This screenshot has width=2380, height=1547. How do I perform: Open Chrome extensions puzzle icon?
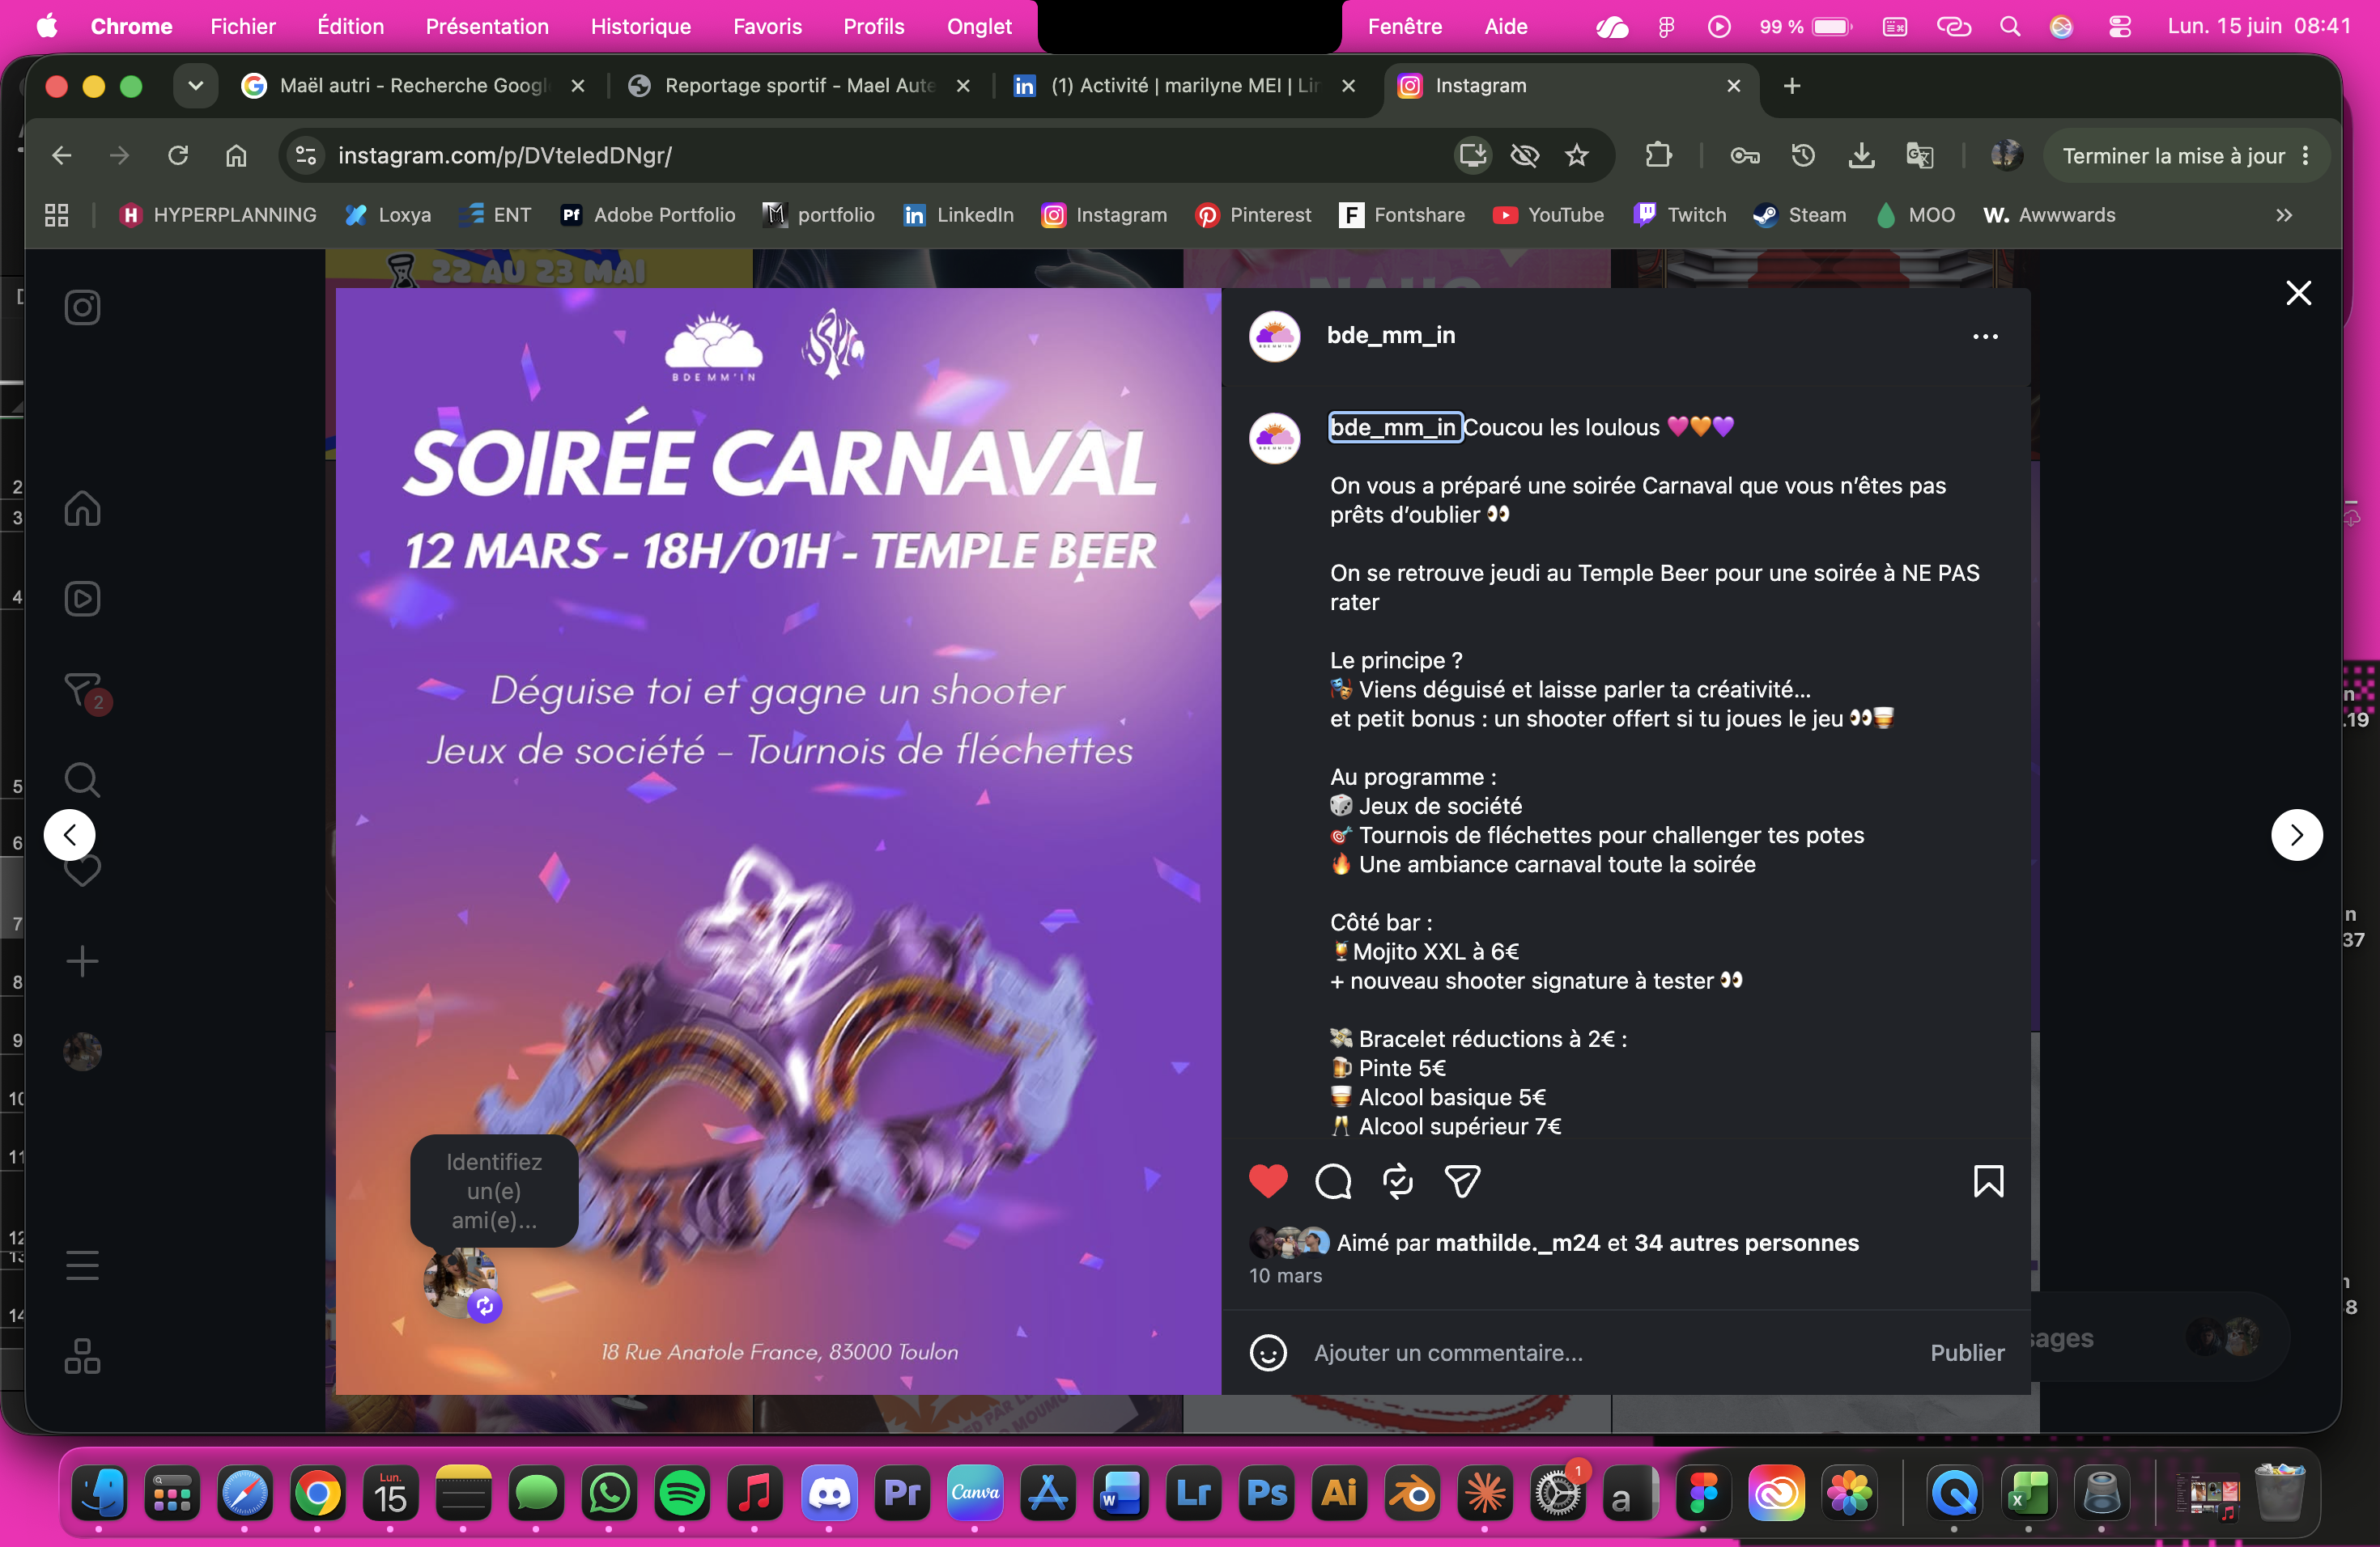(1657, 155)
